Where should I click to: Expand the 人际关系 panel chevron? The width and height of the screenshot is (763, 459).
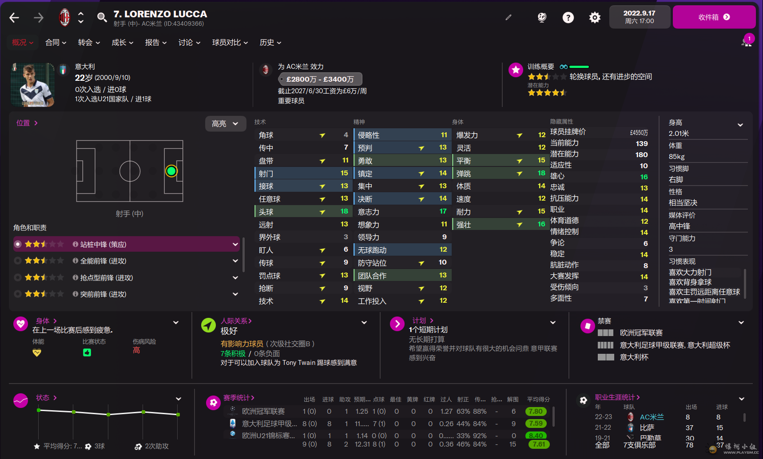tap(364, 323)
